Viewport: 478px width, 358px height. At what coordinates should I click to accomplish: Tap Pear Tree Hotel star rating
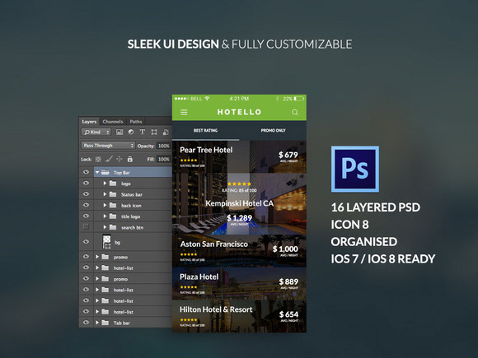(x=189, y=160)
